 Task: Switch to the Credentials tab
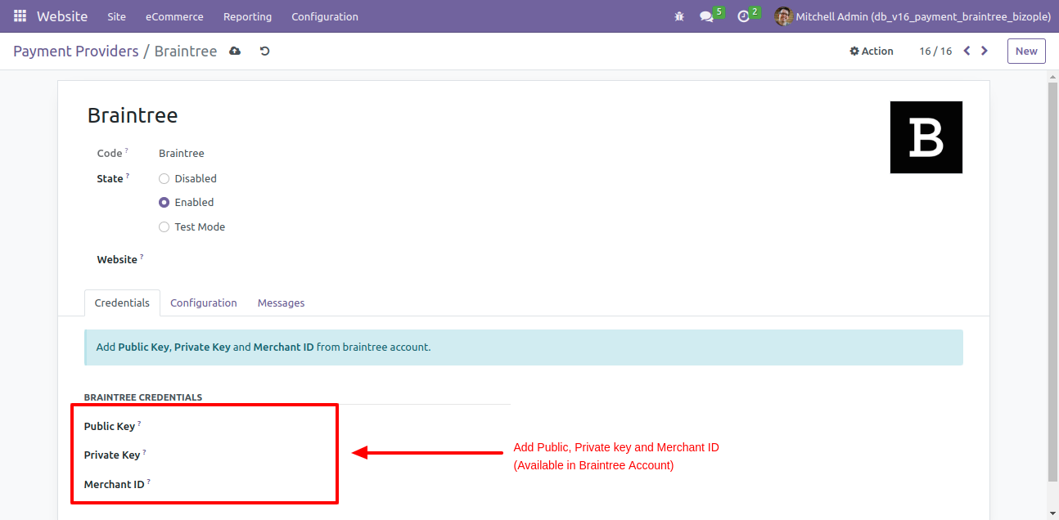(x=122, y=303)
